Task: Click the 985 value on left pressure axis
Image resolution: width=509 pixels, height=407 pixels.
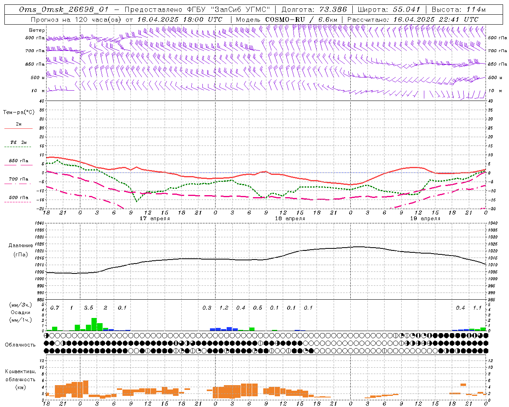Action: pos(40,300)
